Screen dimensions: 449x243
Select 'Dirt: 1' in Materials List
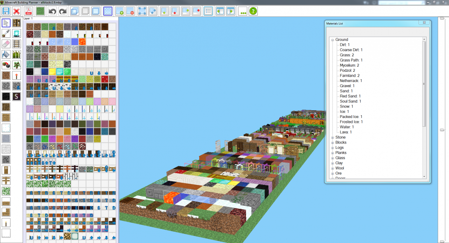(x=345, y=45)
